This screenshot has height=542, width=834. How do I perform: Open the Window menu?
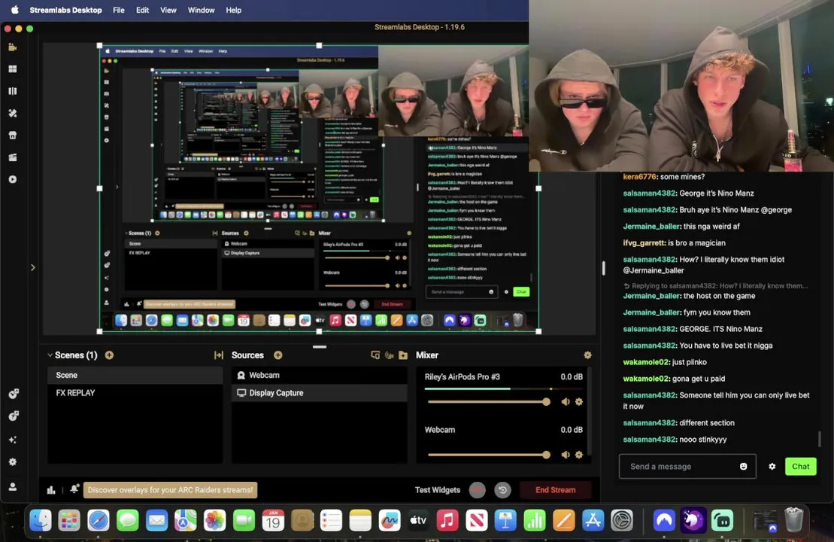(x=201, y=10)
